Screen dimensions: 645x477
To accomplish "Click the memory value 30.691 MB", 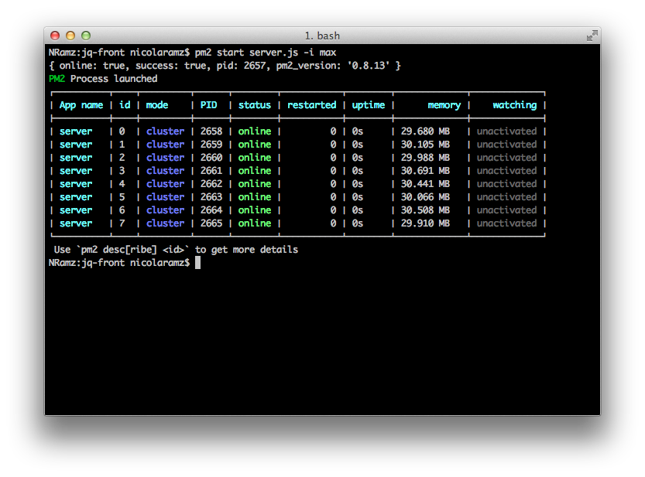I will (425, 171).
